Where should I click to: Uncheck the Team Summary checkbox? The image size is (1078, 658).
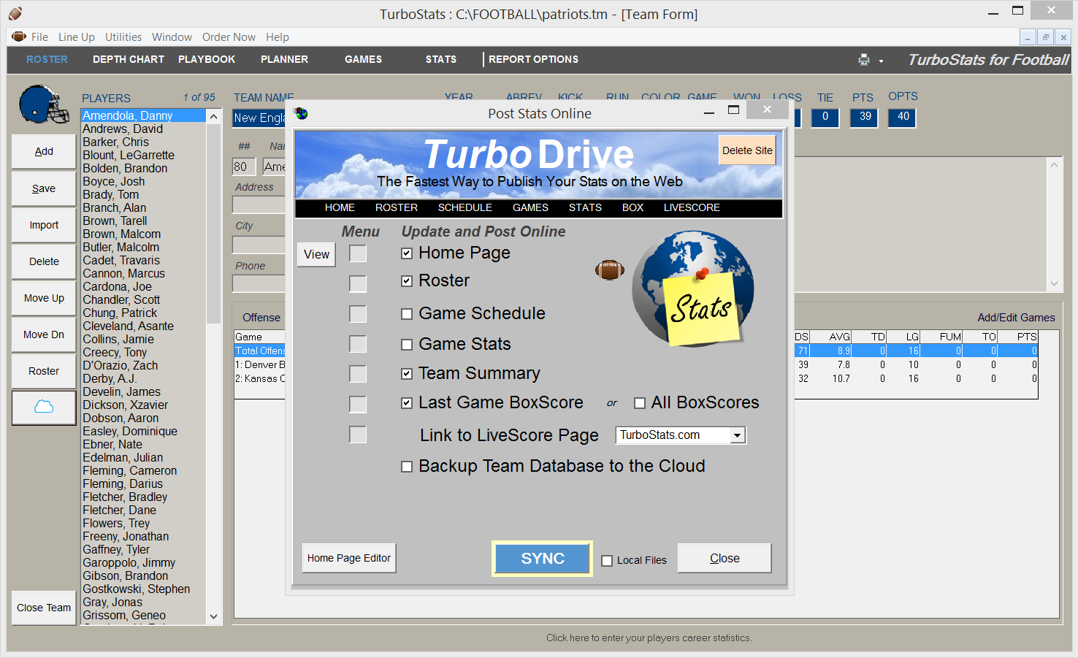[x=407, y=374]
